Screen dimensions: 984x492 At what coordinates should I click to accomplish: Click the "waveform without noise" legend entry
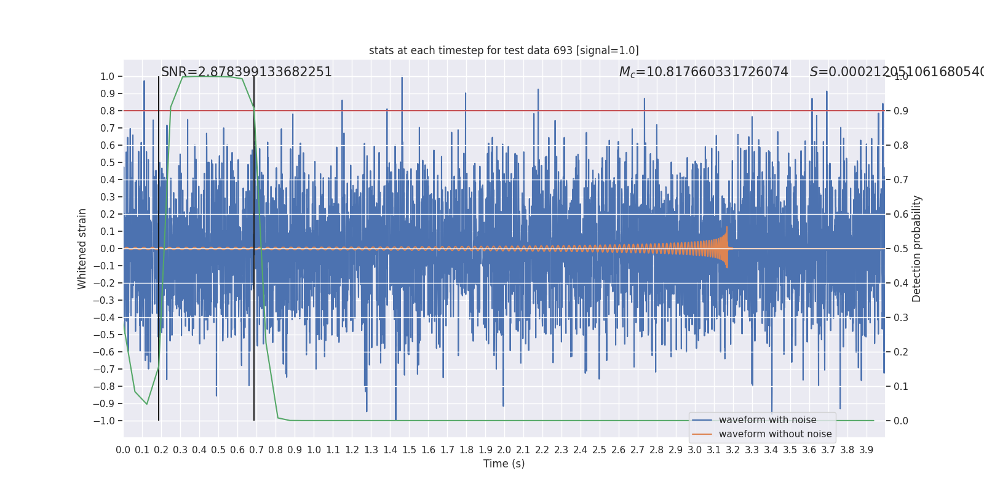776,434
